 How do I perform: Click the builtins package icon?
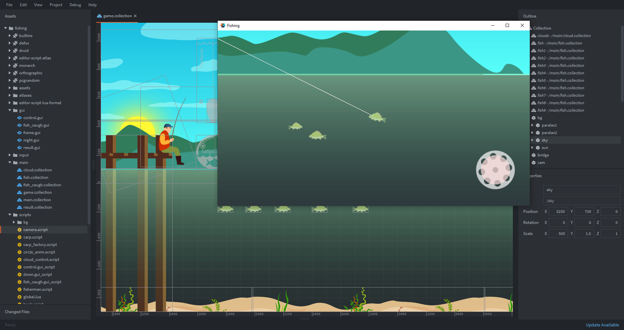click(16, 35)
